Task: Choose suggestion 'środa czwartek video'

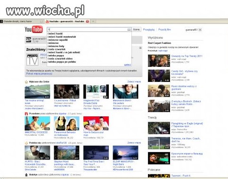Action: pyautogui.click(x=60, y=59)
